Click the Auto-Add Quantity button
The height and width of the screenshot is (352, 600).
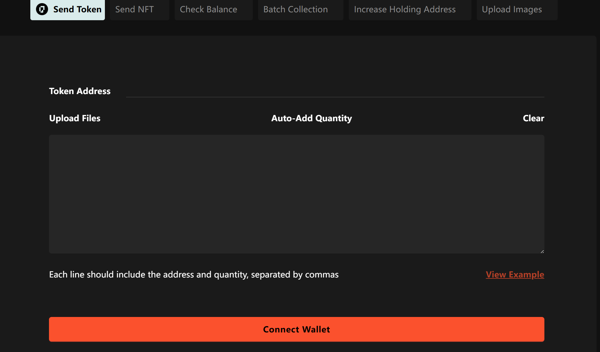[311, 118]
